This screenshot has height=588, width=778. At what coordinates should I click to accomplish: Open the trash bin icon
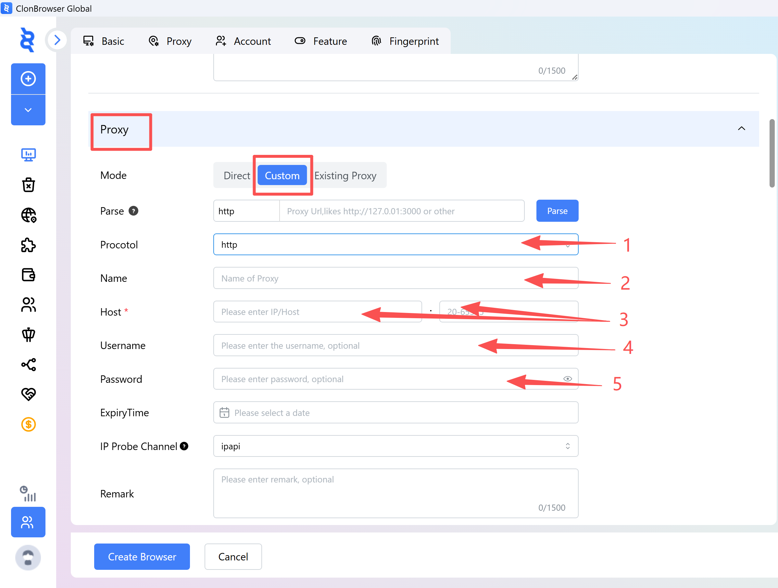tap(29, 185)
